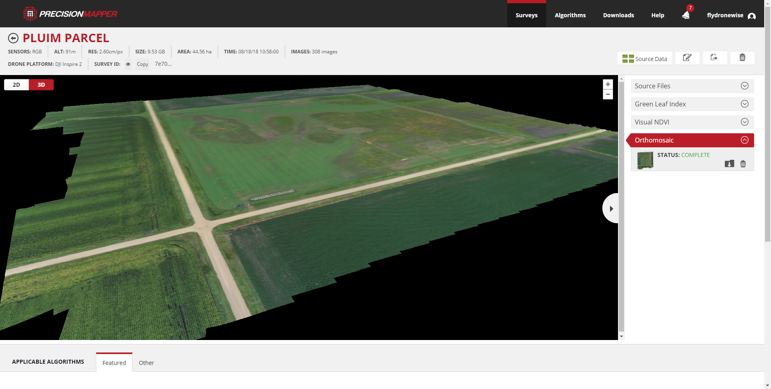Click the IMAGES: 308 images value
Screen dimensions: 771x389
(314, 52)
